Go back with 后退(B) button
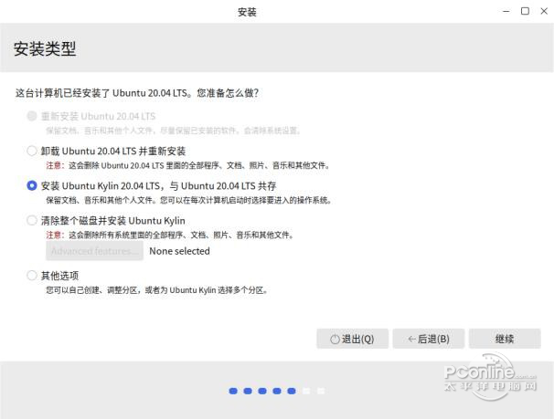 pyautogui.click(x=429, y=339)
